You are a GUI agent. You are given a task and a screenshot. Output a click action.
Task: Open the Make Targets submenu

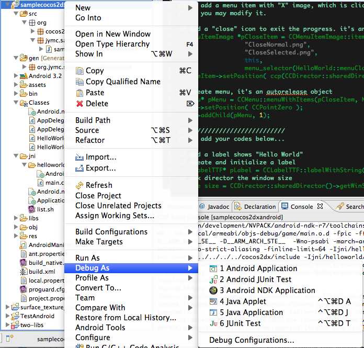click(x=131, y=242)
